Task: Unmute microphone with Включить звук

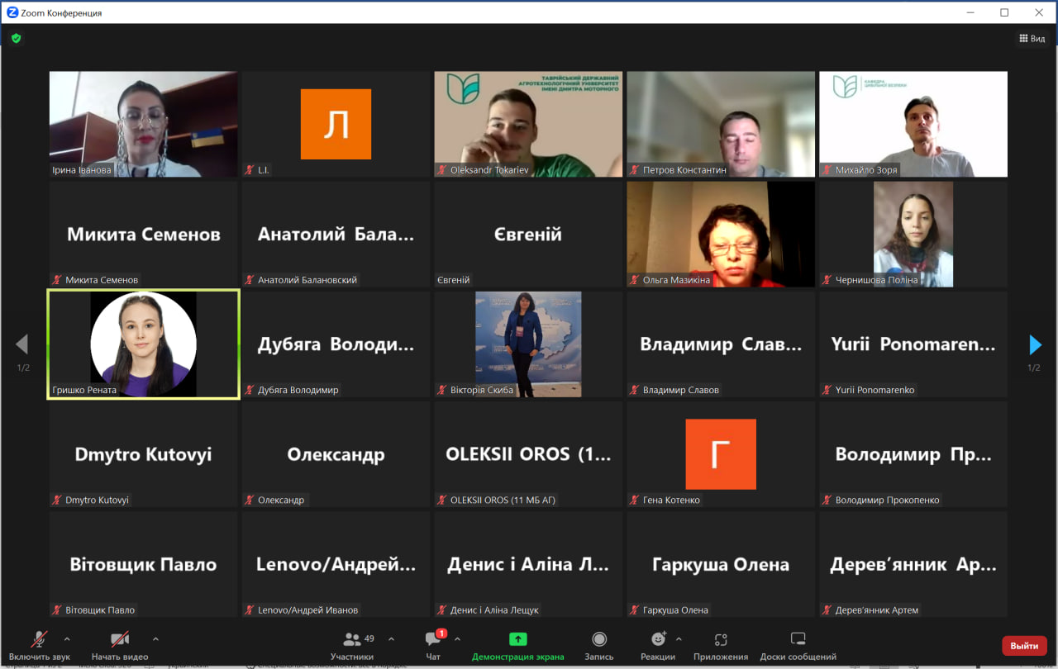Action: (x=39, y=644)
